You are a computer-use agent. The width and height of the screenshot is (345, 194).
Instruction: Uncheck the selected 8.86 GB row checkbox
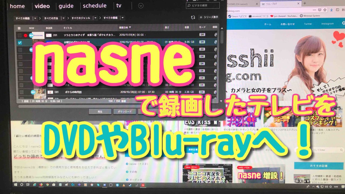pos(19,43)
